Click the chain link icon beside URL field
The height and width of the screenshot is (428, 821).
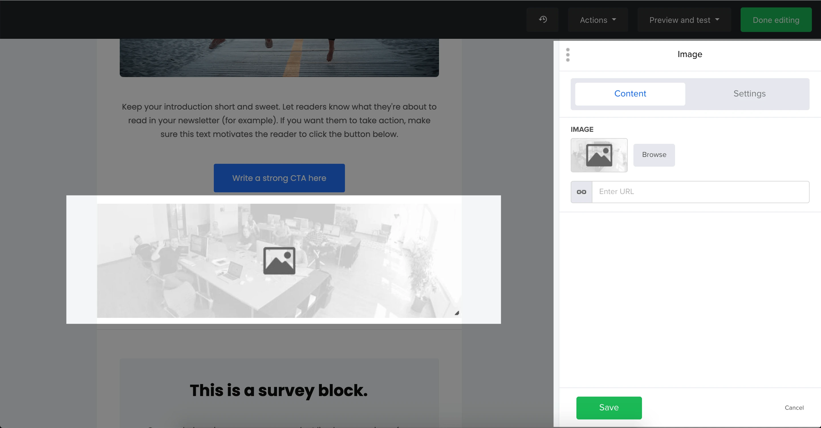point(581,192)
